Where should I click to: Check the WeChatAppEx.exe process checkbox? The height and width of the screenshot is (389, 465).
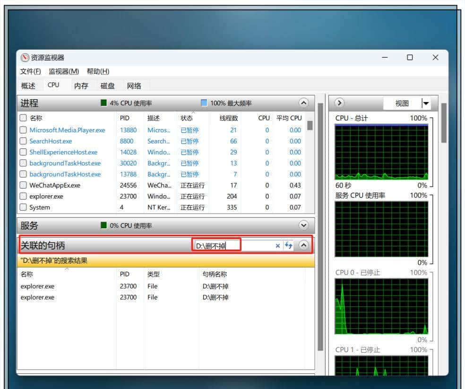pyautogui.click(x=23, y=185)
